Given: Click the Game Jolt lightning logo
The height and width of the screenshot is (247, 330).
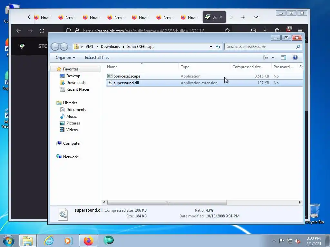Looking at the screenshot, I should click(22, 46).
